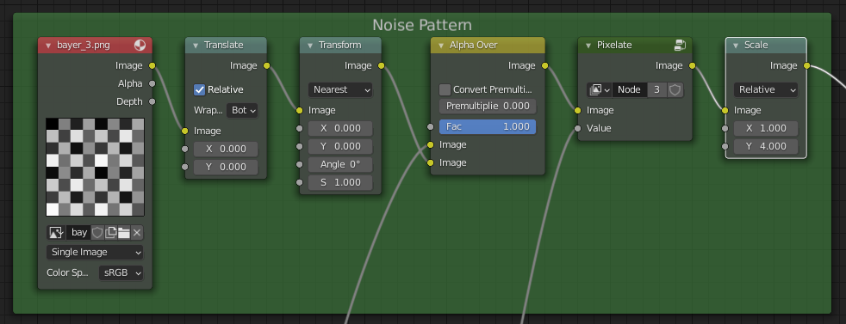
Task: Click Transform Image input socket
Action: tap(300, 110)
